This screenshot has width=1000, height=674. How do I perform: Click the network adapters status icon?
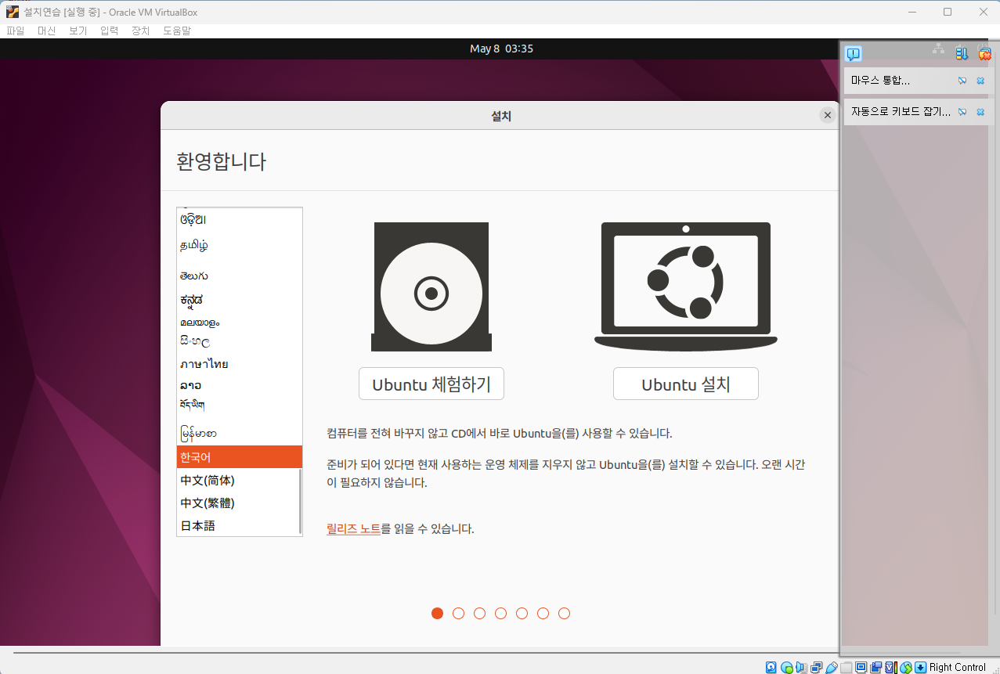[816, 667]
